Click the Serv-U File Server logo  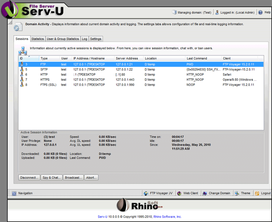point(30,10)
